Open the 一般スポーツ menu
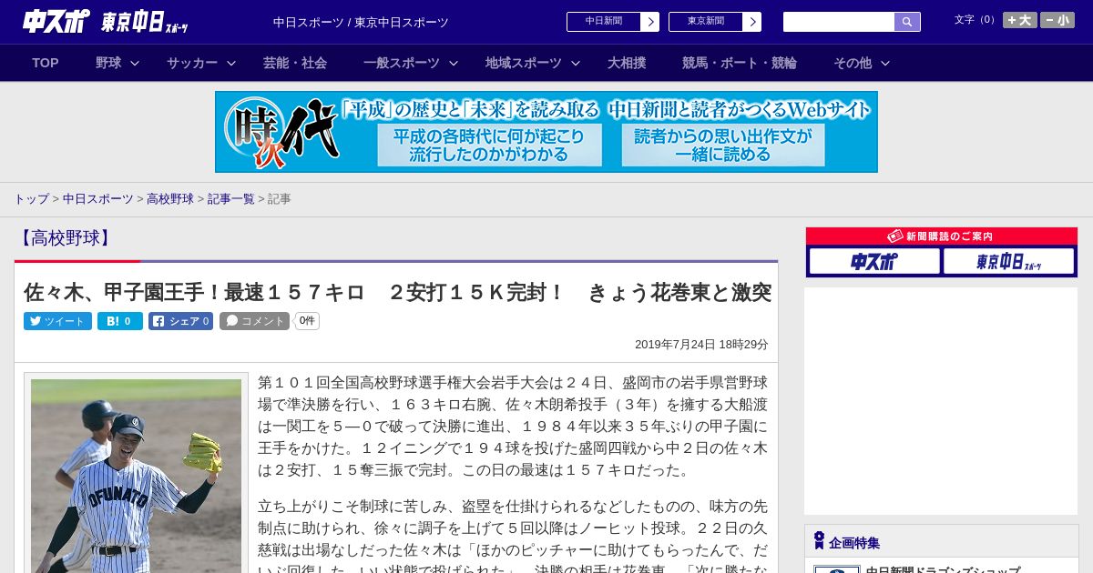The height and width of the screenshot is (573, 1093). click(402, 63)
